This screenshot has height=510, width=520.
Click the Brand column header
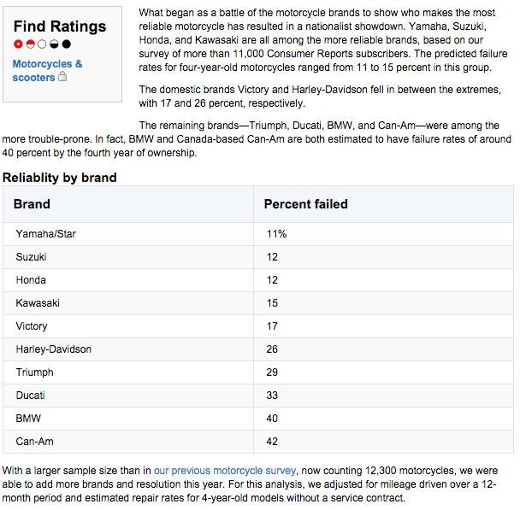pos(32,204)
